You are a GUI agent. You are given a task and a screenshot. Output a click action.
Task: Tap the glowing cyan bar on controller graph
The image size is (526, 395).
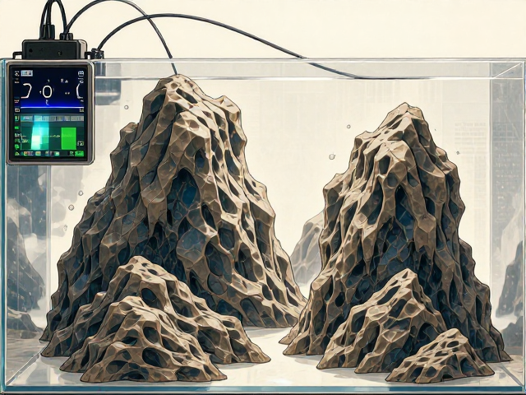pos(39,136)
